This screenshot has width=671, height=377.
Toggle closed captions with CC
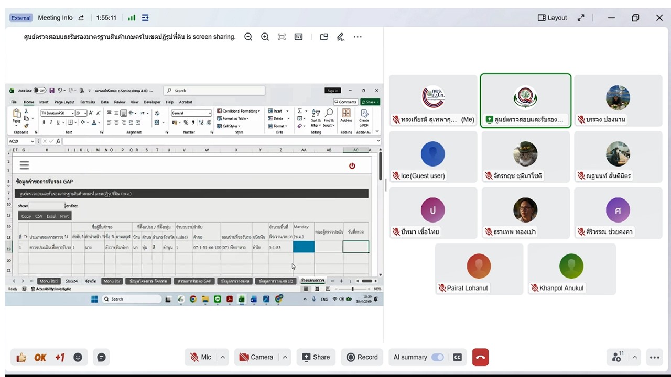click(458, 357)
